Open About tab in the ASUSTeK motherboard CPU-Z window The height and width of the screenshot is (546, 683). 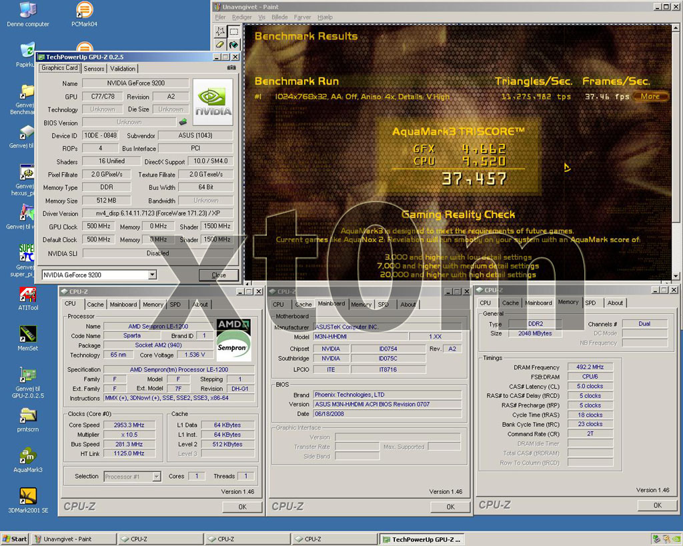[408, 305]
